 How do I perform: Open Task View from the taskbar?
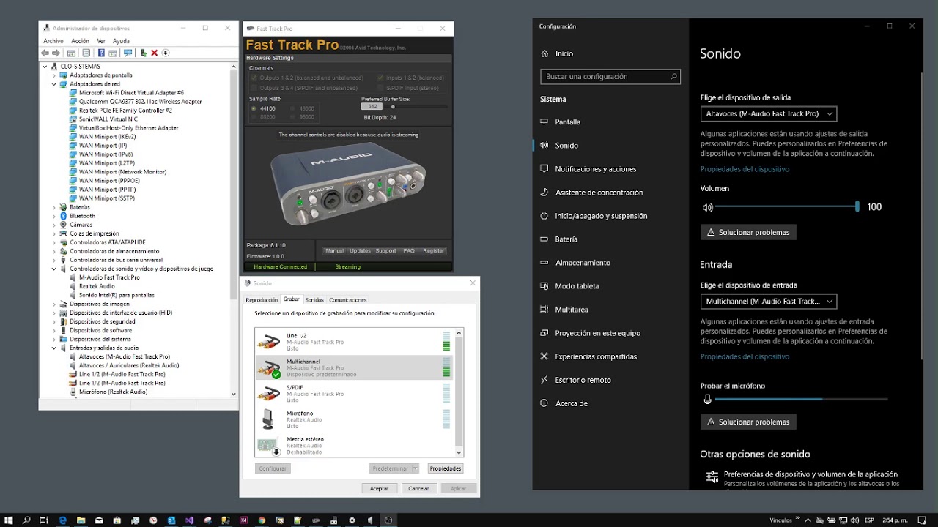[x=44, y=520]
